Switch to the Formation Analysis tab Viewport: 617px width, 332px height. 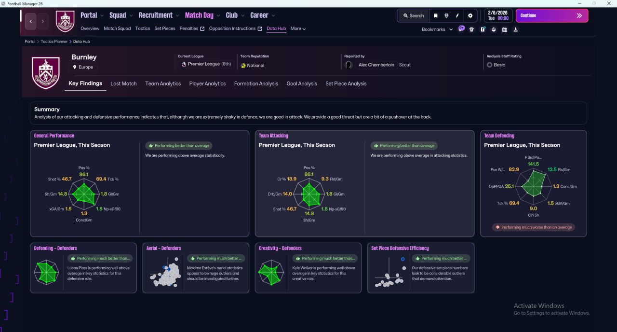pyautogui.click(x=256, y=83)
